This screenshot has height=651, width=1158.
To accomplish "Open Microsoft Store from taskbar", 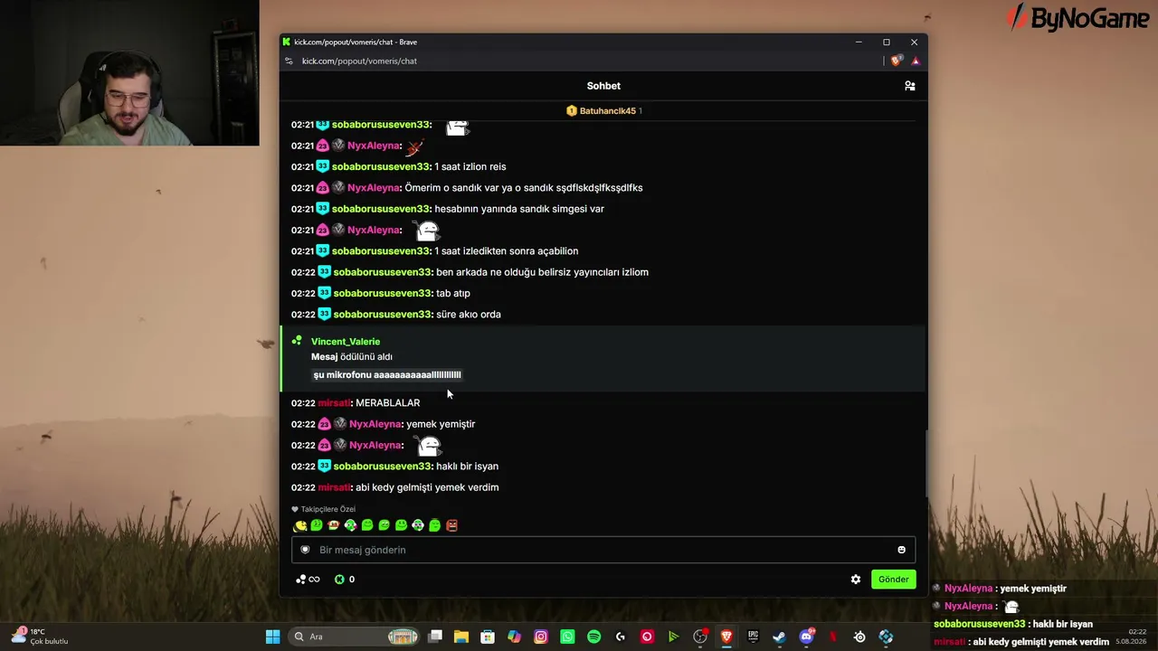I will point(488,637).
